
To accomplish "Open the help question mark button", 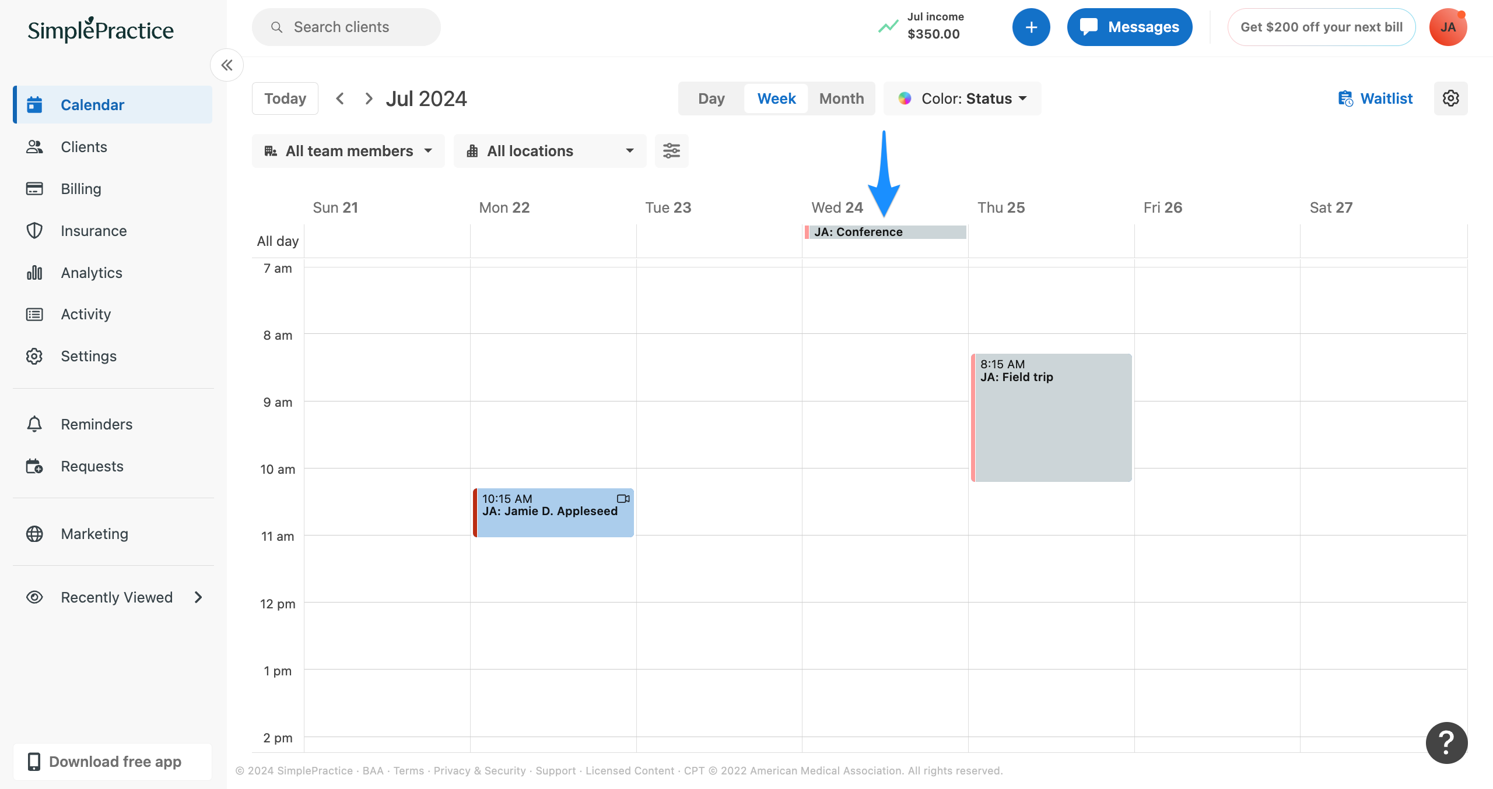I will [x=1447, y=743].
